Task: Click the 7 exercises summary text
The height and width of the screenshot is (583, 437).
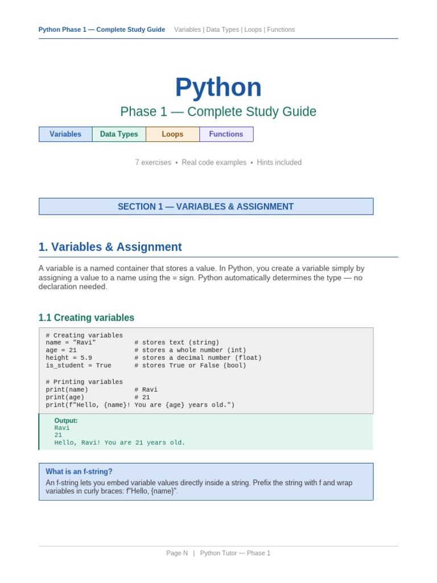Action: tap(154, 162)
